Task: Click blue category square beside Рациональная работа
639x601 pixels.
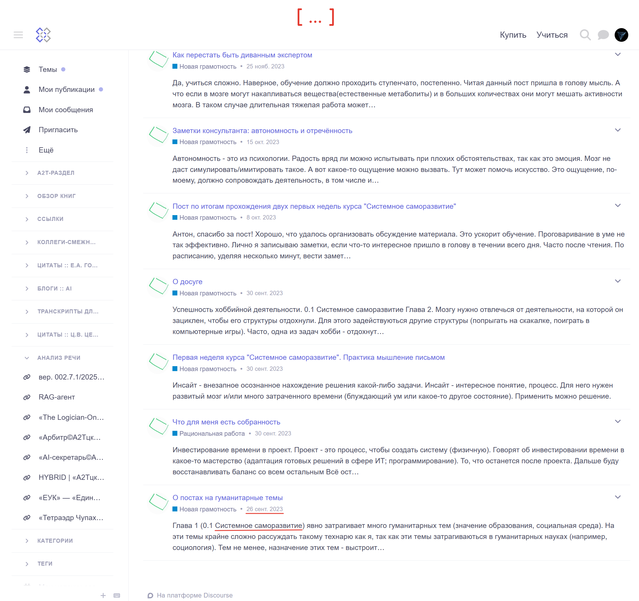Action: (175, 433)
